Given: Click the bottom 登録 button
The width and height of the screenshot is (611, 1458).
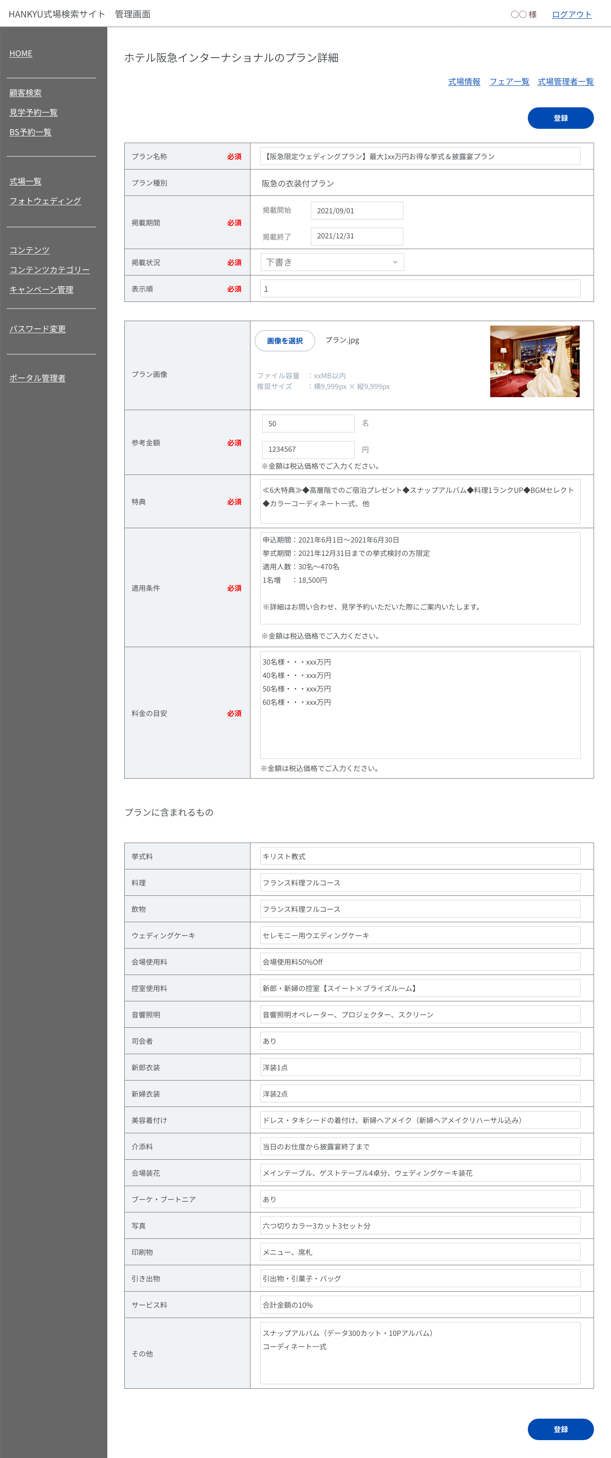Looking at the screenshot, I should [x=560, y=1428].
